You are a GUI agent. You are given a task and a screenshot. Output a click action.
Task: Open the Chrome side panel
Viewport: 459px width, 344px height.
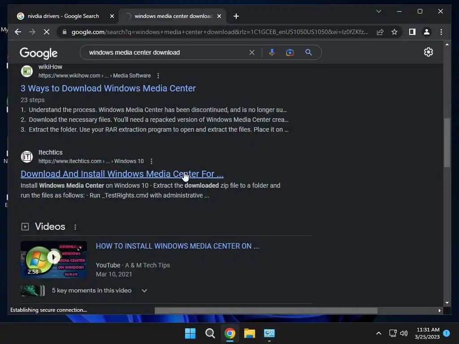(412, 32)
